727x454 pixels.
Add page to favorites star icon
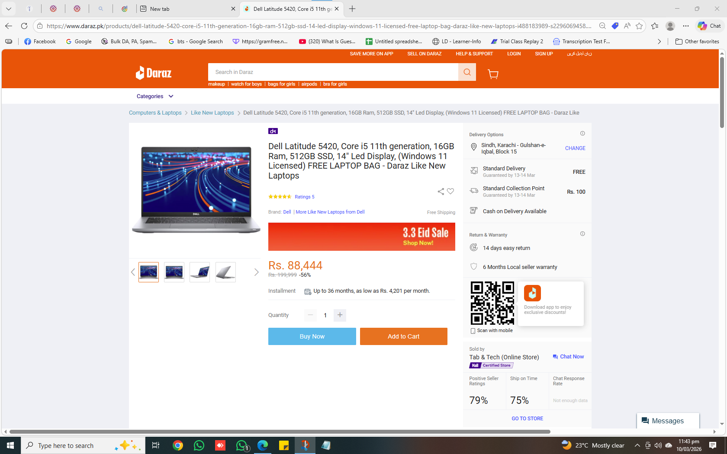(x=639, y=26)
